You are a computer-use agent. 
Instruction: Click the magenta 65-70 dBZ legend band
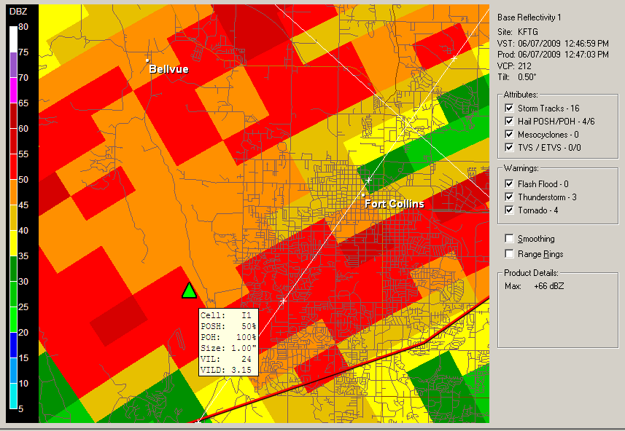(13, 90)
